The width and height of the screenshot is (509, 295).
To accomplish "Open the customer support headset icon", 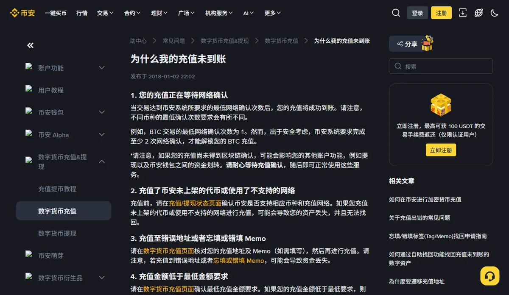I will (489, 276).
